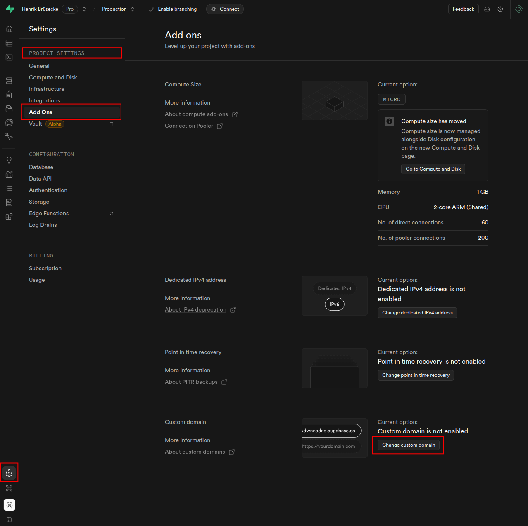Viewport: 528px width, 526px height.
Task: Select Database under Configuration
Action: pos(41,167)
